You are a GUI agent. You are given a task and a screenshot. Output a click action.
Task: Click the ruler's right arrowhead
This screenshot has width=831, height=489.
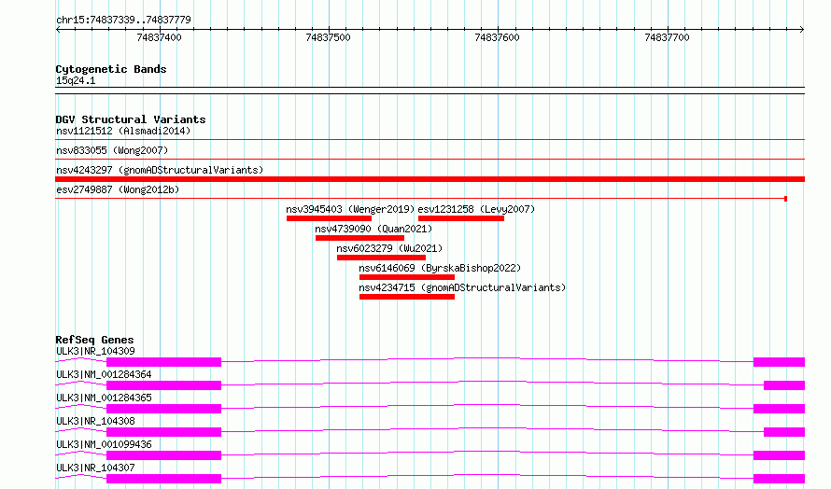coord(802,29)
